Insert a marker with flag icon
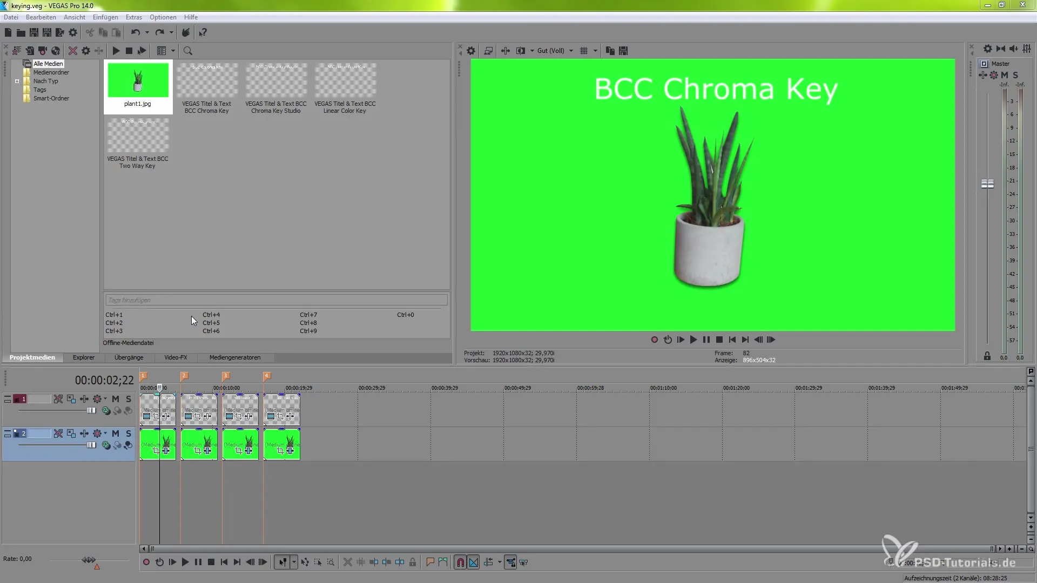Viewport: 1037px width, 583px height. pos(430,562)
